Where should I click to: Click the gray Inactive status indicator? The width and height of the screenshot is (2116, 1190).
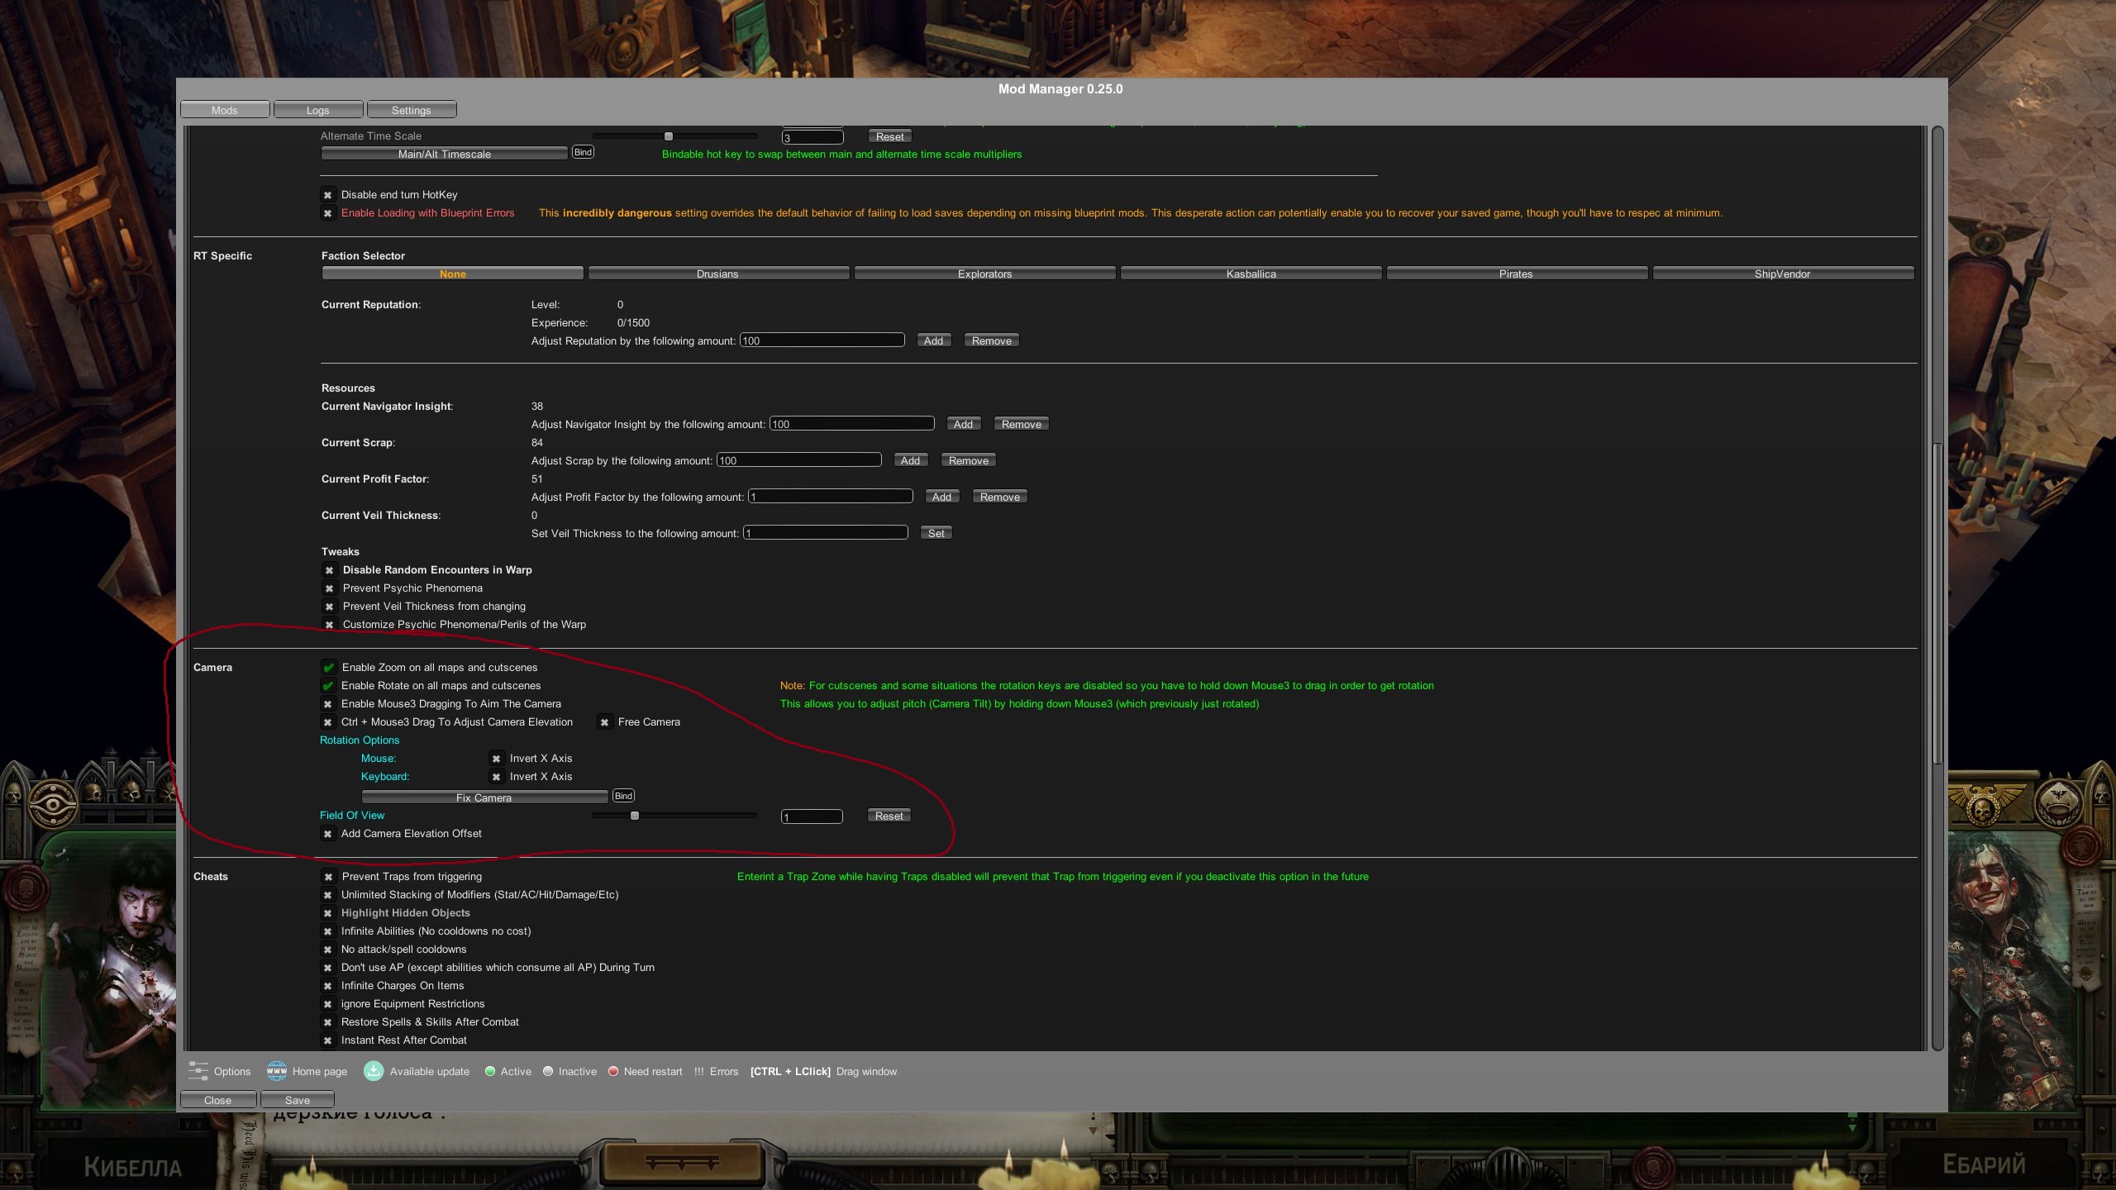[x=548, y=1071]
